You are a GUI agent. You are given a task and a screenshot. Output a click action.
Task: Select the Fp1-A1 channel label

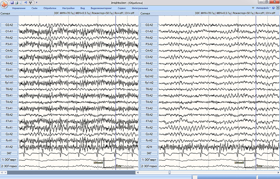tap(9, 83)
